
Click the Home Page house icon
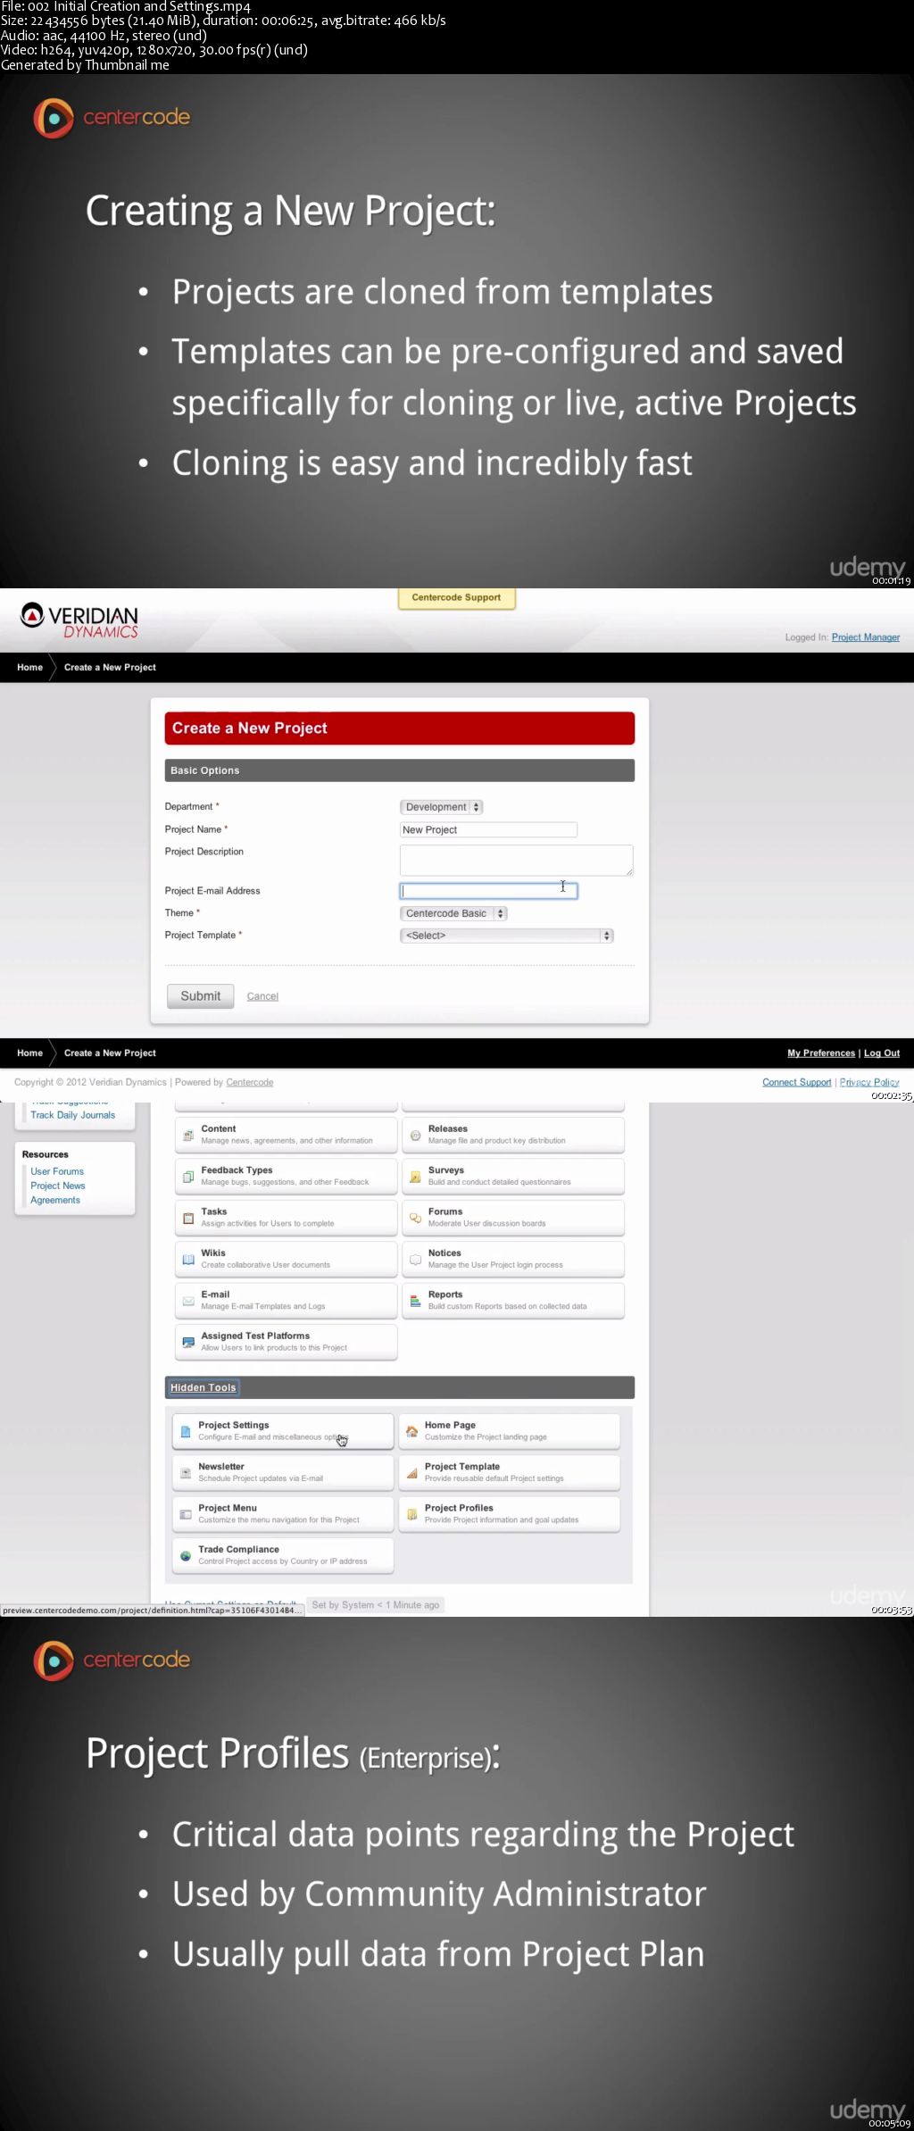tap(411, 1432)
